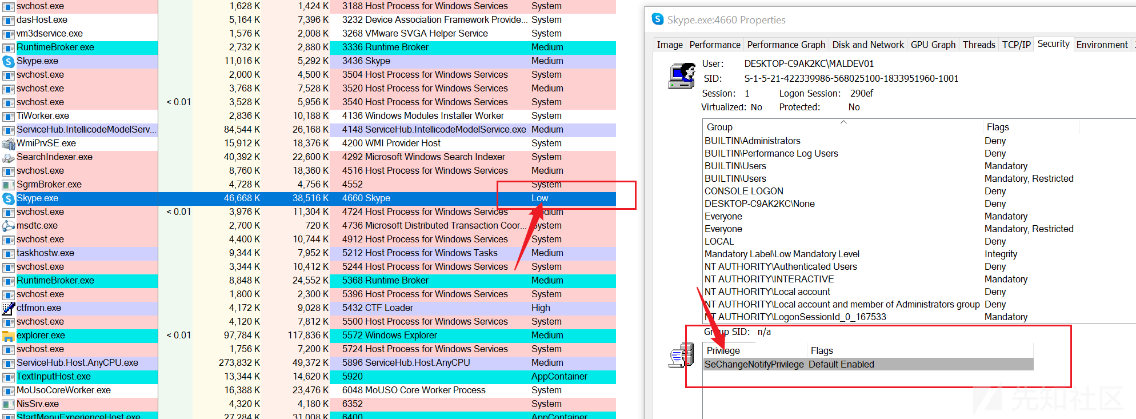Select the Security tab
This screenshot has height=419, width=1136.
pyautogui.click(x=1053, y=43)
